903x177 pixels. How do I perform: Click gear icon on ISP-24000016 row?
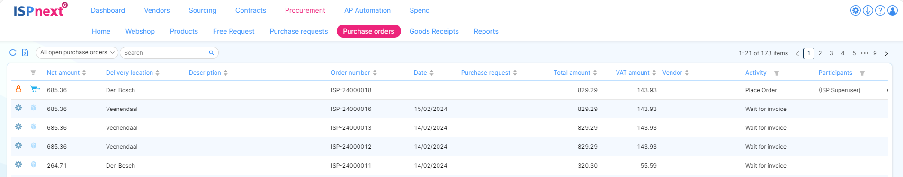coord(18,108)
